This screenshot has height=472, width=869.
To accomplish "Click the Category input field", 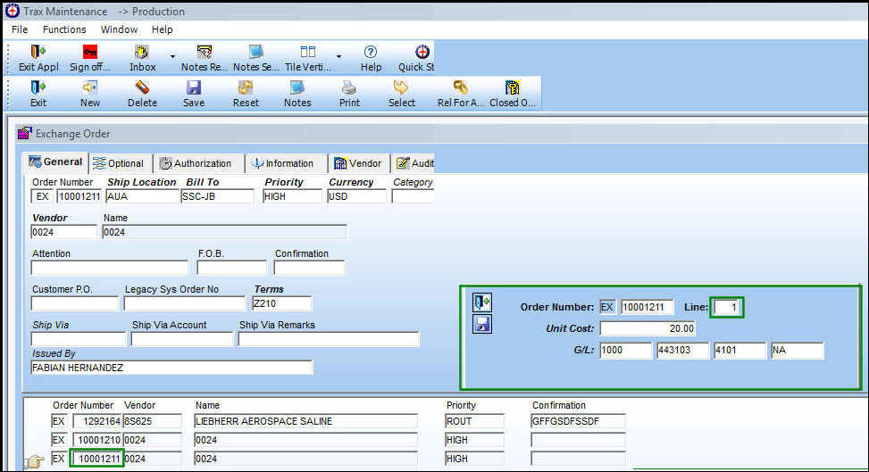I will (x=413, y=196).
